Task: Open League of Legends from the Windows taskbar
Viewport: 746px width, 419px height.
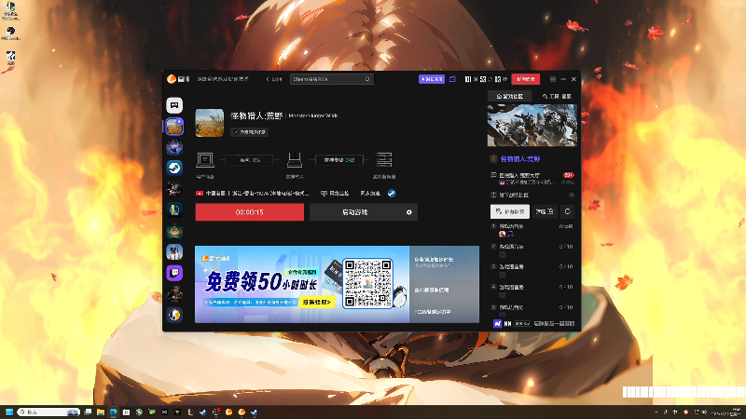Action: click(190, 412)
